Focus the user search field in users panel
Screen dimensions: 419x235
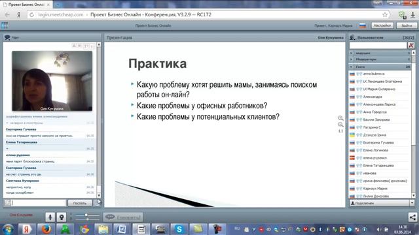(378, 45)
